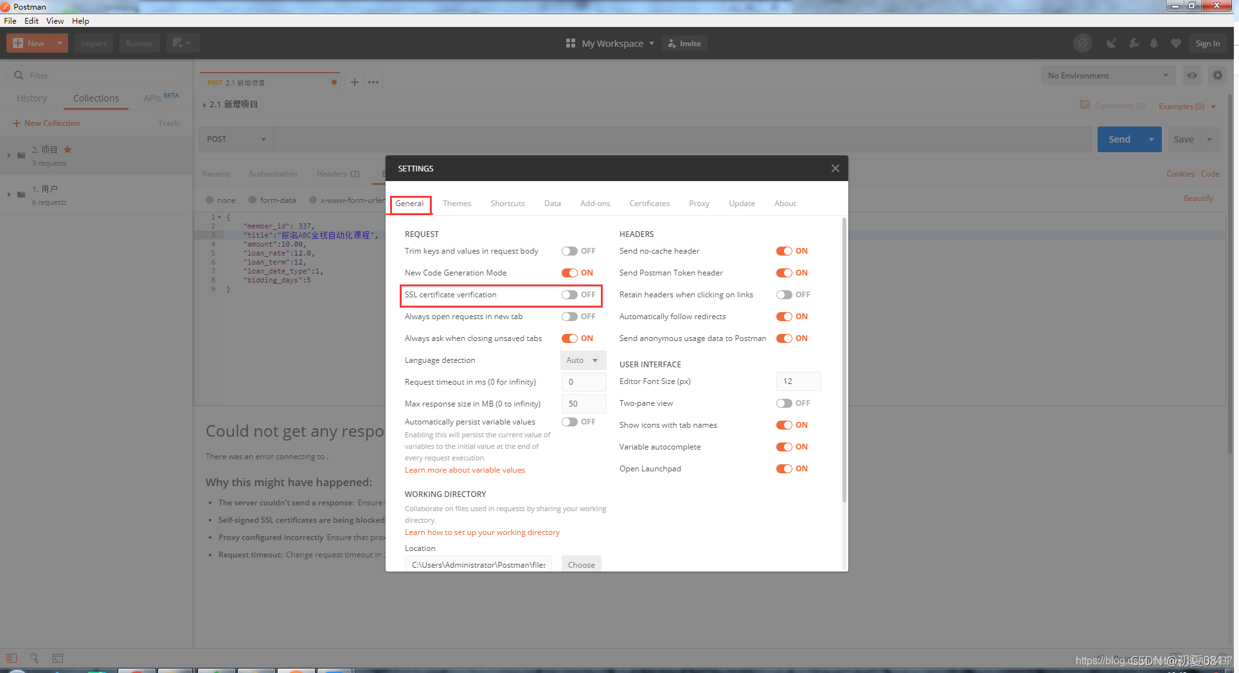Toggle Always open requests in new tab

(x=569, y=317)
